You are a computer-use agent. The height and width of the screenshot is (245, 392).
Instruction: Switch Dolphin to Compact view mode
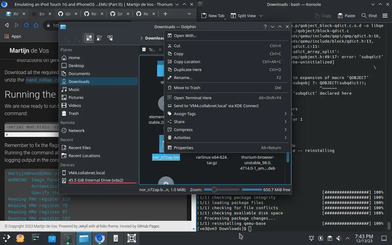[x=100, y=38]
